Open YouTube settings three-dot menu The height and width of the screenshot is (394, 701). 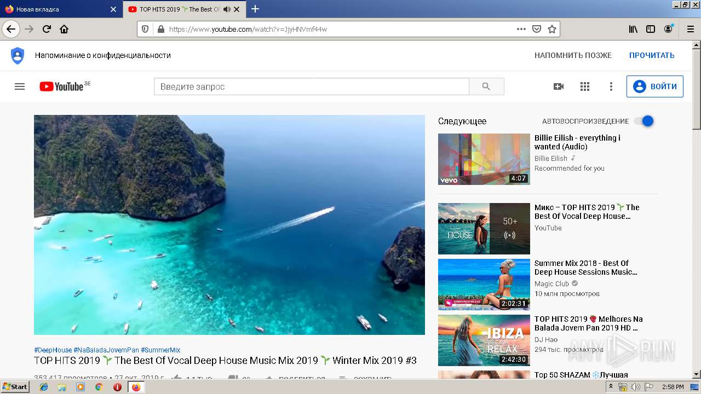pos(611,86)
